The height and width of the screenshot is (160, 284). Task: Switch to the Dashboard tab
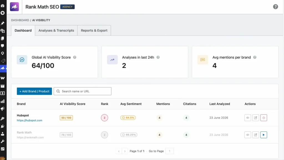23,31
